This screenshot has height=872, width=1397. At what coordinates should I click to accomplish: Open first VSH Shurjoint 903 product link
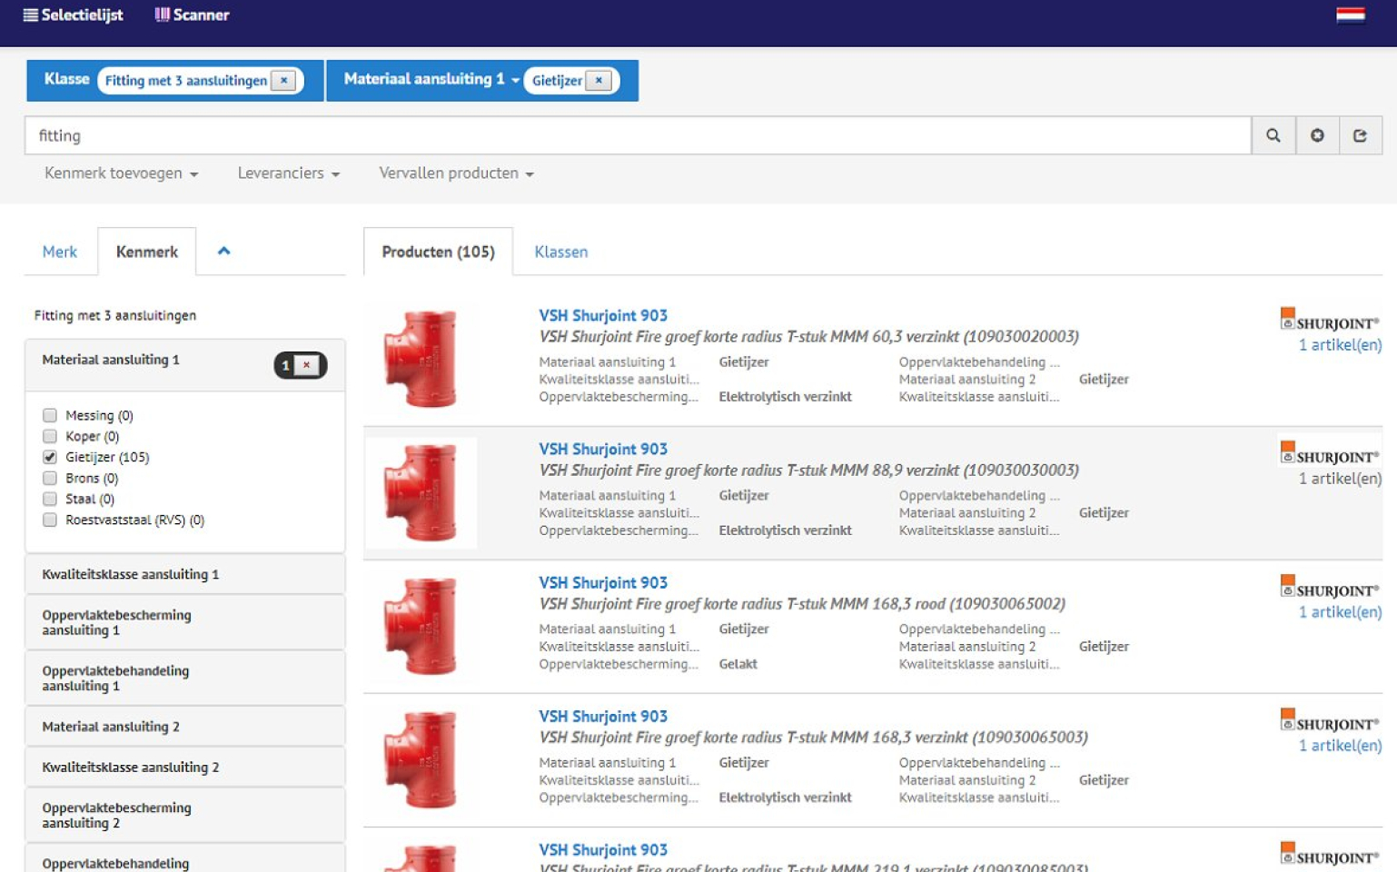pos(602,315)
